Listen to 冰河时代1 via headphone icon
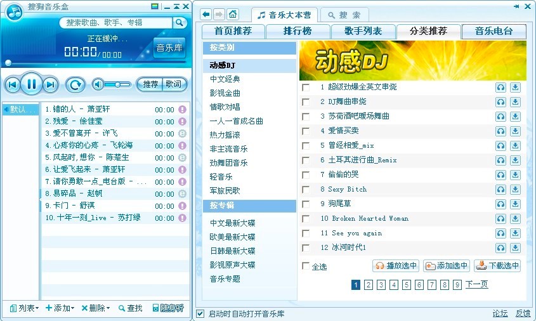Viewport: 536px width, 321px height. (500, 248)
